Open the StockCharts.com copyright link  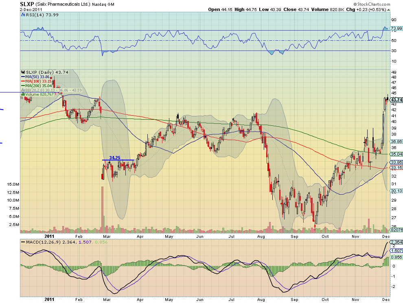(372, 4)
